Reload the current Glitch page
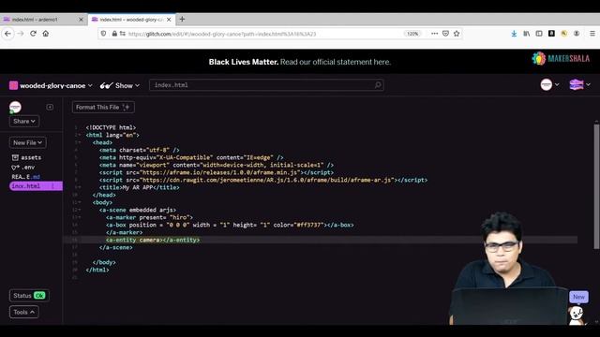Image resolution: width=600 pixels, height=337 pixels. (34, 34)
